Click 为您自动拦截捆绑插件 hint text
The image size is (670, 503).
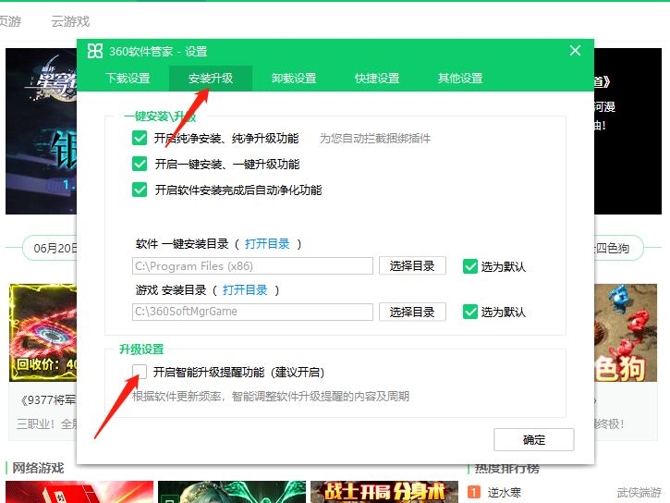[x=375, y=139]
